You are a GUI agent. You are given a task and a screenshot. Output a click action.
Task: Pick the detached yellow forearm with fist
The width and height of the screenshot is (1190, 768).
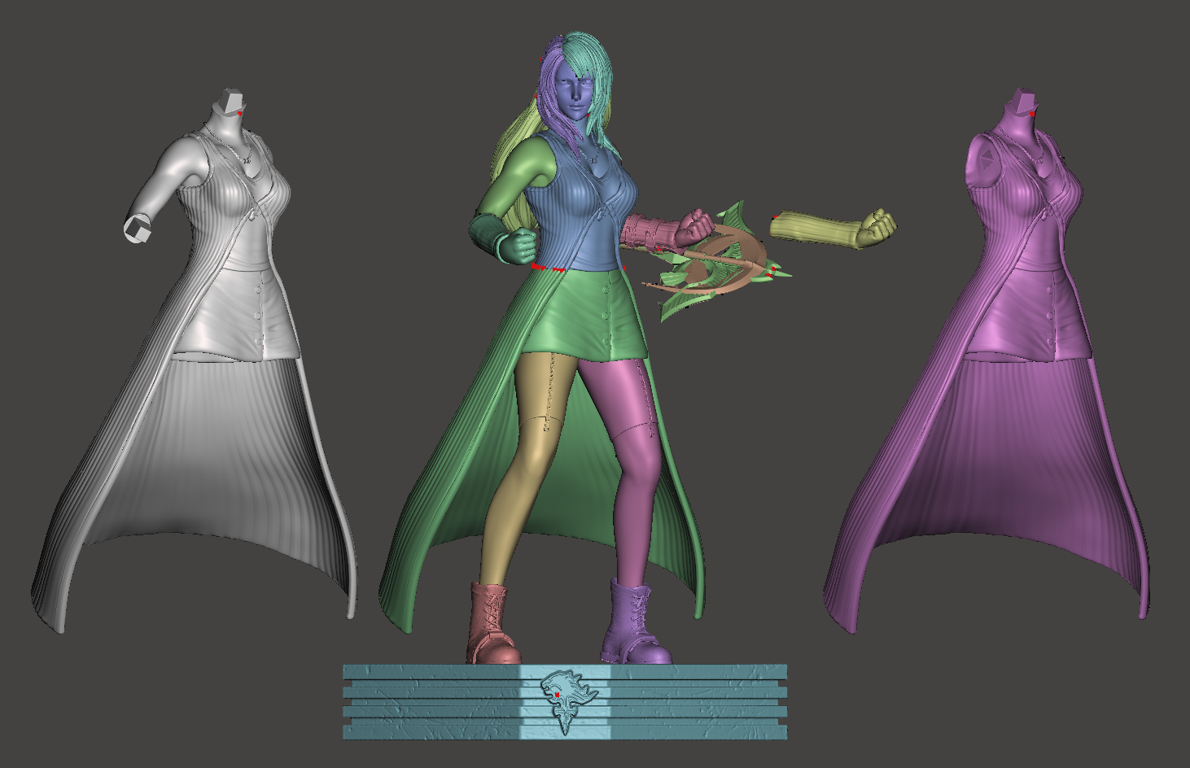pos(833,230)
